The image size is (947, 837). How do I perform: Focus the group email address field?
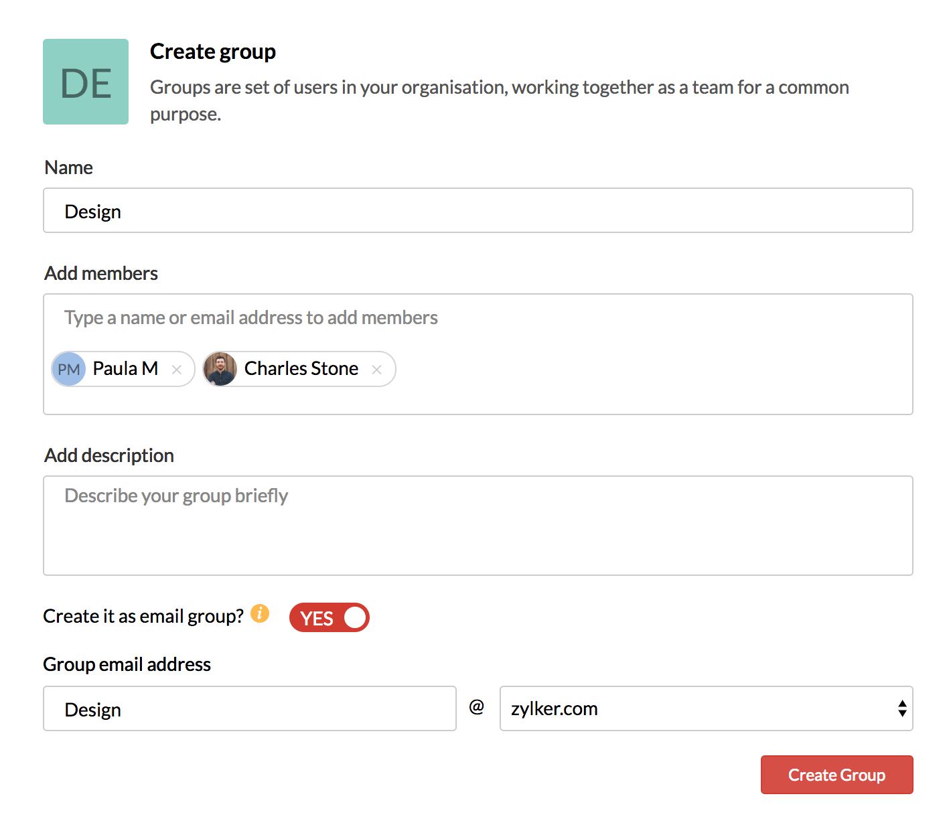coord(249,708)
